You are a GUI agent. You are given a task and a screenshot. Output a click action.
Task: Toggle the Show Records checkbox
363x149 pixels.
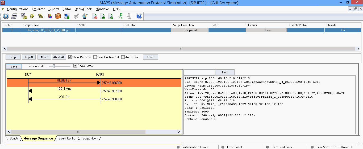point(70,57)
